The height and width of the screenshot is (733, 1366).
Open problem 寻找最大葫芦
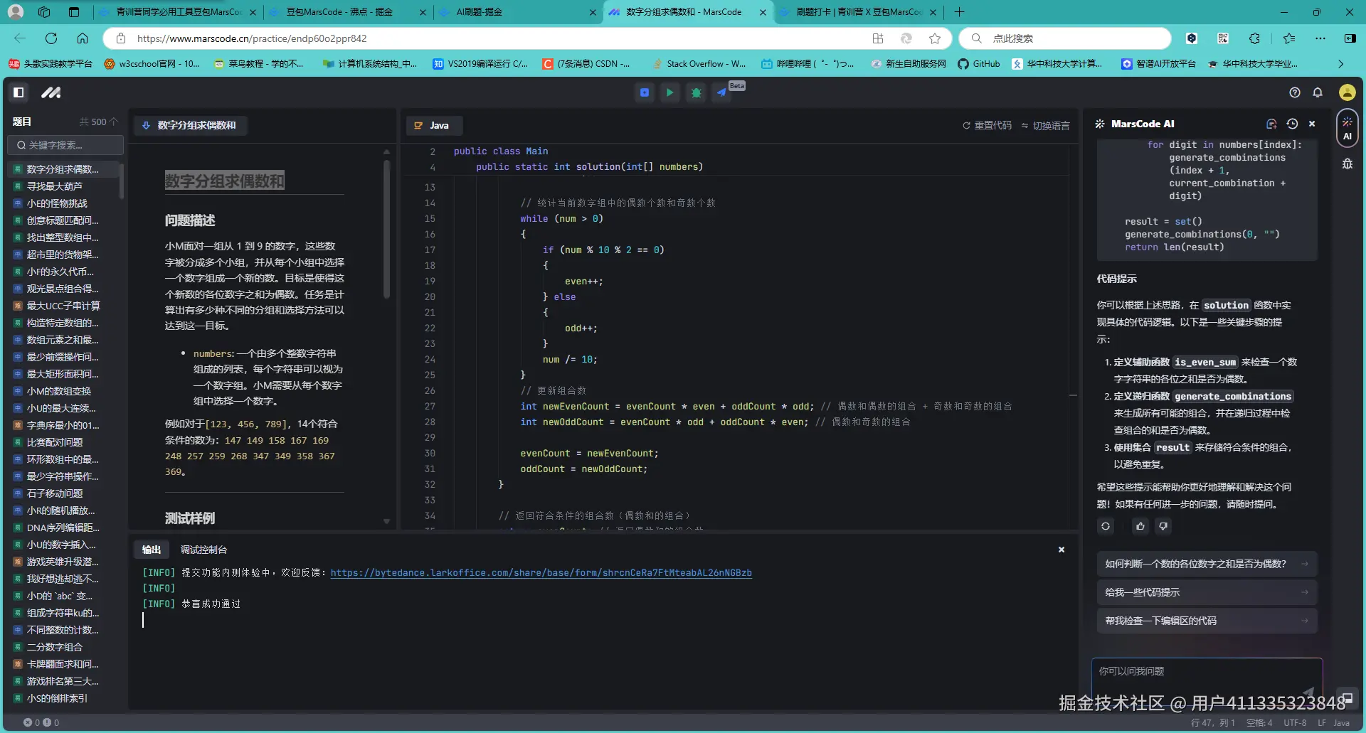55,186
